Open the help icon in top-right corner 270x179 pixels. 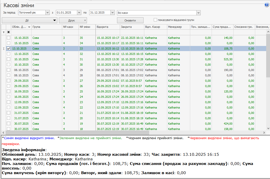(267, 5)
